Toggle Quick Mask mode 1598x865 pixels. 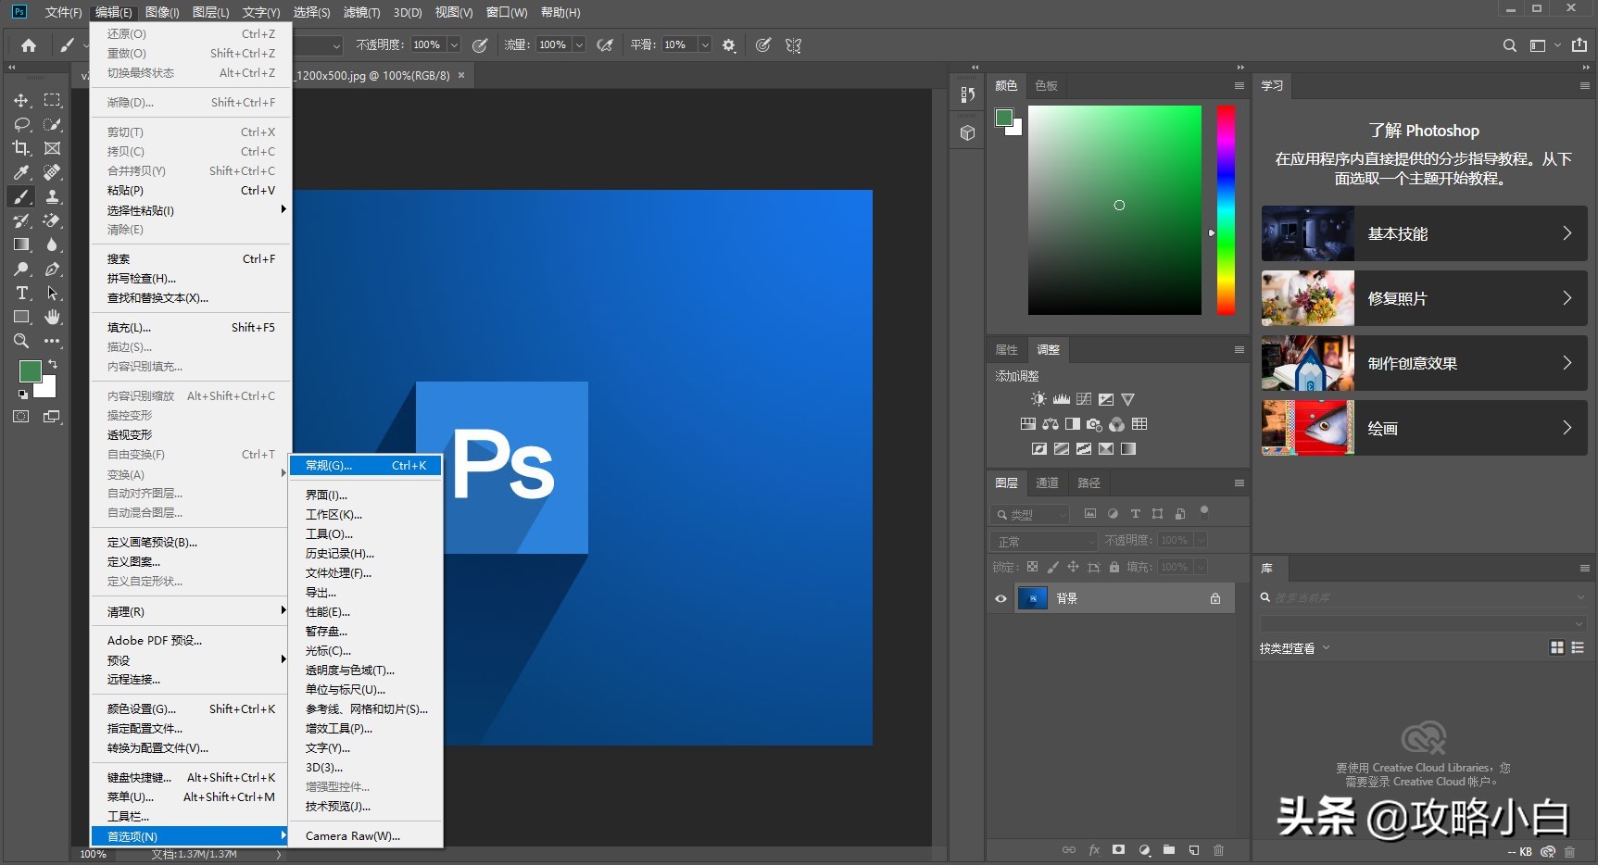21,417
